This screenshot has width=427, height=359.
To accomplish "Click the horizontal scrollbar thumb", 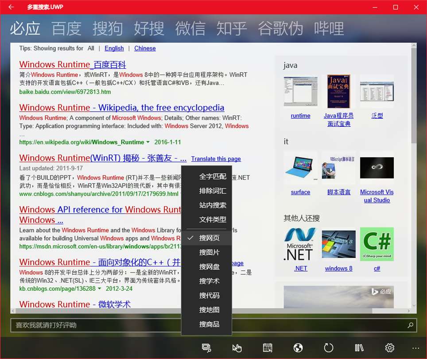I will (x=194, y=311).
